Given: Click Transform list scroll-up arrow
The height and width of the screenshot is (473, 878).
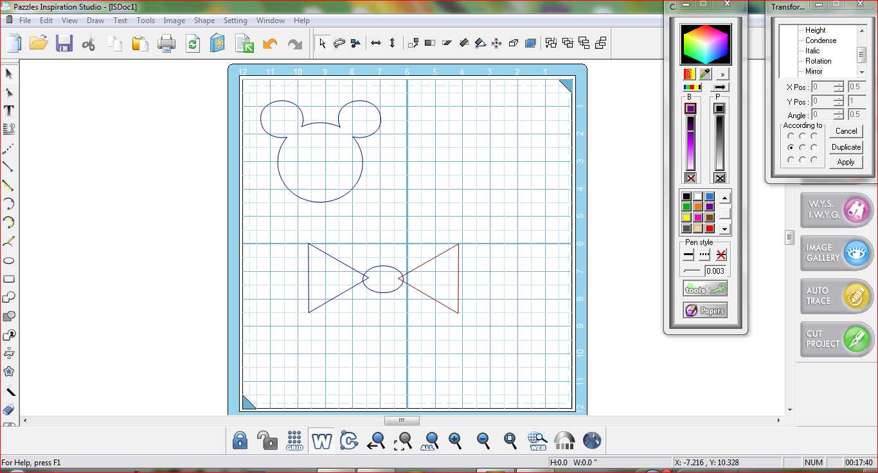Looking at the screenshot, I should coord(862,30).
